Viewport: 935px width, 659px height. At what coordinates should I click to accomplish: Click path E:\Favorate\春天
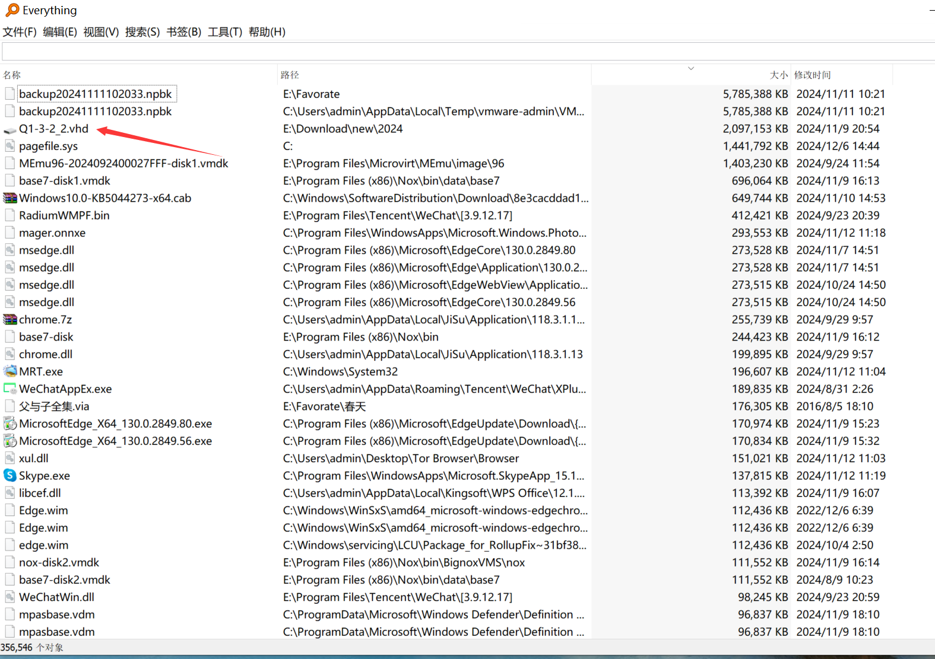pos(324,406)
